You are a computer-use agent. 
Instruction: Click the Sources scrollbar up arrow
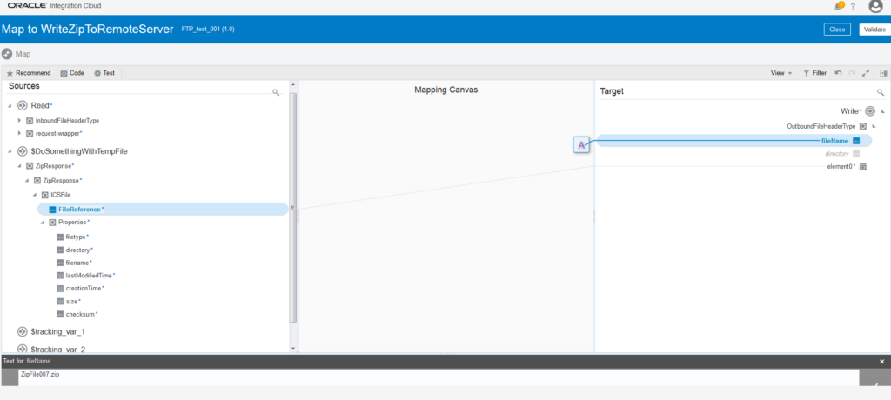293,85
